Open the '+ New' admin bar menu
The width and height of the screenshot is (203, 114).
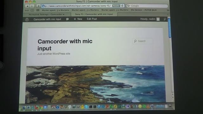[x=78, y=19]
